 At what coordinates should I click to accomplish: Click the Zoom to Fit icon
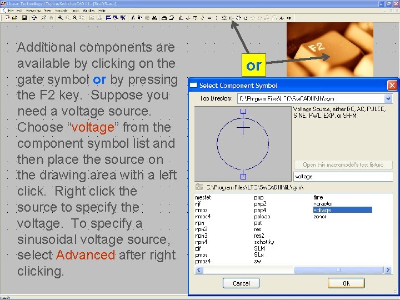[82, 18]
